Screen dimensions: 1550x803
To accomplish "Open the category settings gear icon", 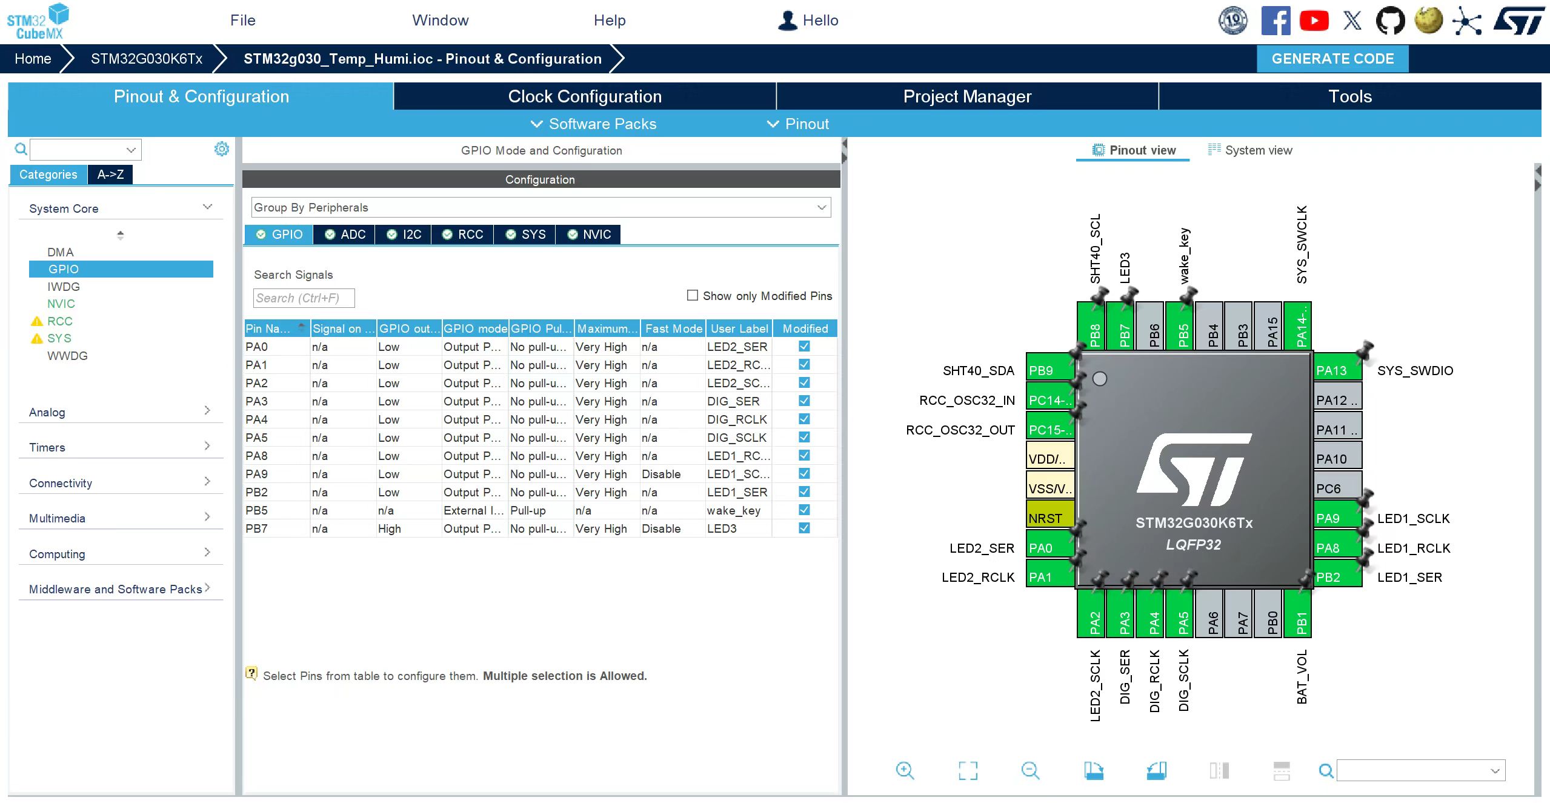I will coord(222,148).
